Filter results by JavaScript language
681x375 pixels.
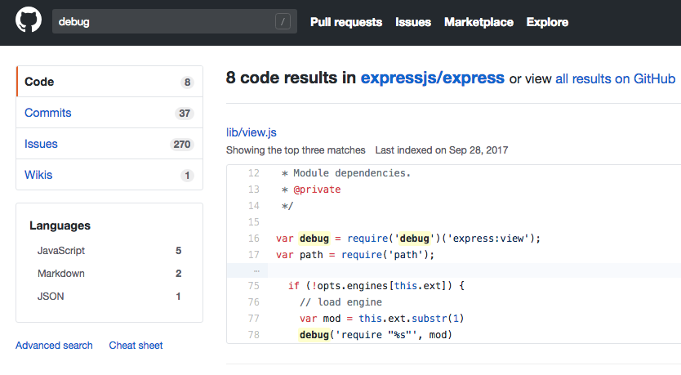(61, 251)
